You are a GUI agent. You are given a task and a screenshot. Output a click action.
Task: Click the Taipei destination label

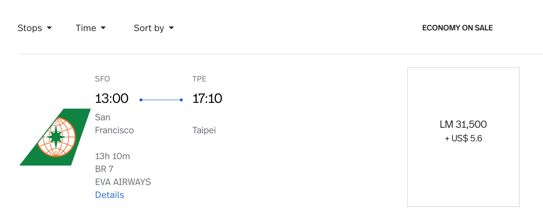(x=204, y=130)
